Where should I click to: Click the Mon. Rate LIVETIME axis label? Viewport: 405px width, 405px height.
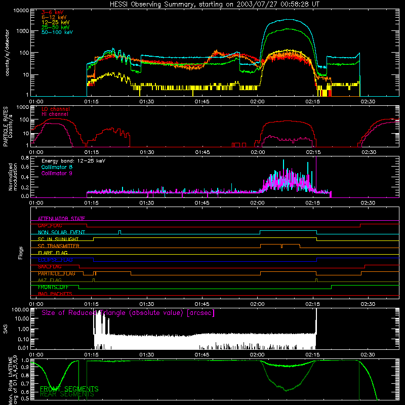click(x=13, y=381)
